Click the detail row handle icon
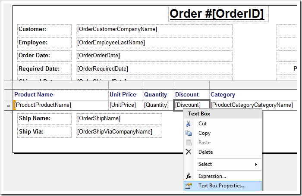Viewport: 302px width, 196px height. click(x=8, y=105)
